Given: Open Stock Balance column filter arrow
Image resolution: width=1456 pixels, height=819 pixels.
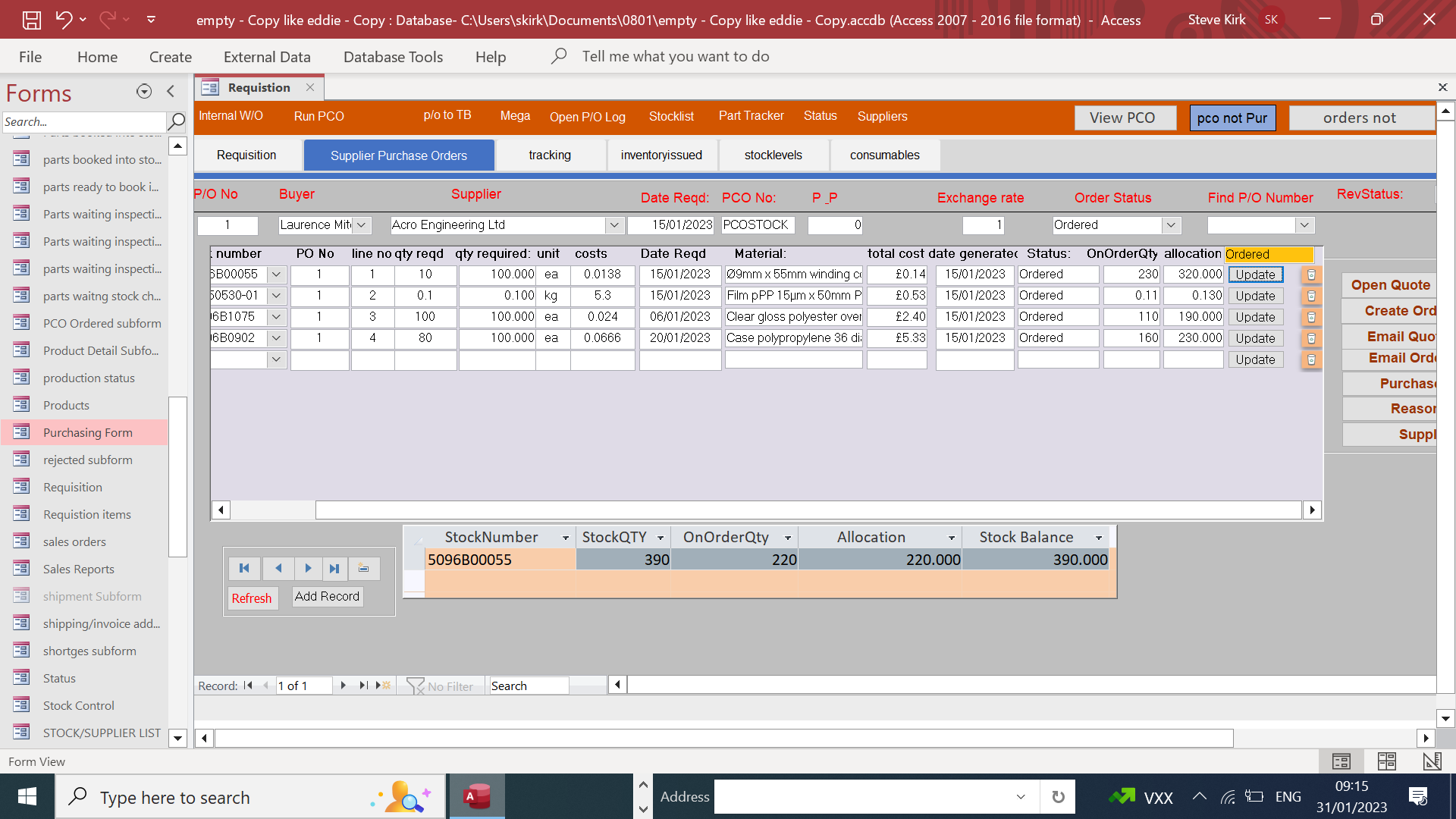Looking at the screenshot, I should [1099, 538].
